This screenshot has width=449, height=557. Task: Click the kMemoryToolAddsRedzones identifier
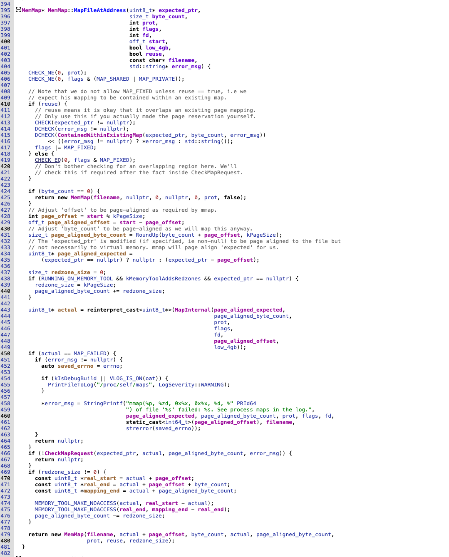(164, 279)
